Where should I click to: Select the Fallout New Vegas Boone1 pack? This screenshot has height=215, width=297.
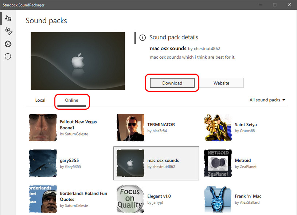[x=43, y=127]
